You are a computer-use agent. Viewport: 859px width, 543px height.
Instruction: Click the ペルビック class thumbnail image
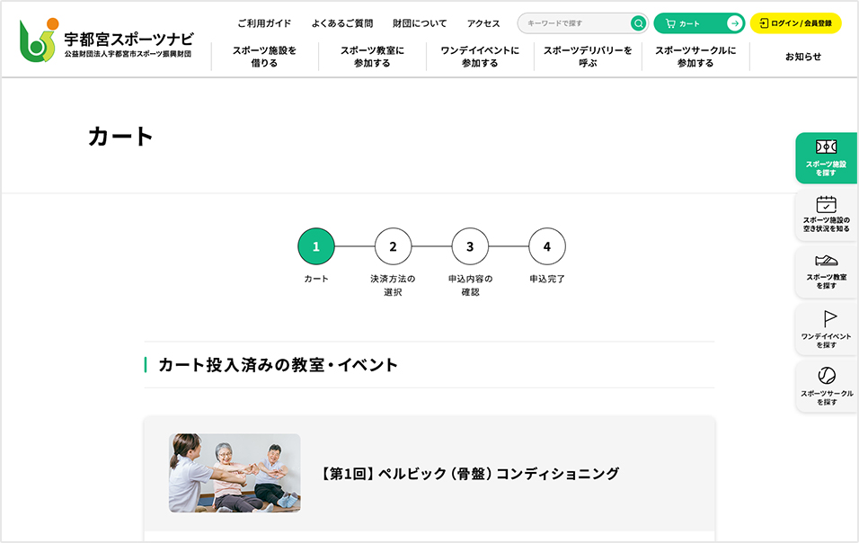tap(235, 473)
